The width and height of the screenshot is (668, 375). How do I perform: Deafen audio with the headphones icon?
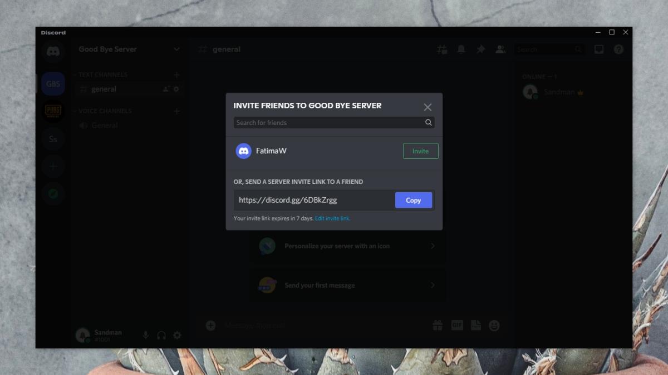coord(161,335)
